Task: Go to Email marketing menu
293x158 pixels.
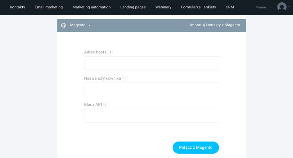Action: click(49, 7)
